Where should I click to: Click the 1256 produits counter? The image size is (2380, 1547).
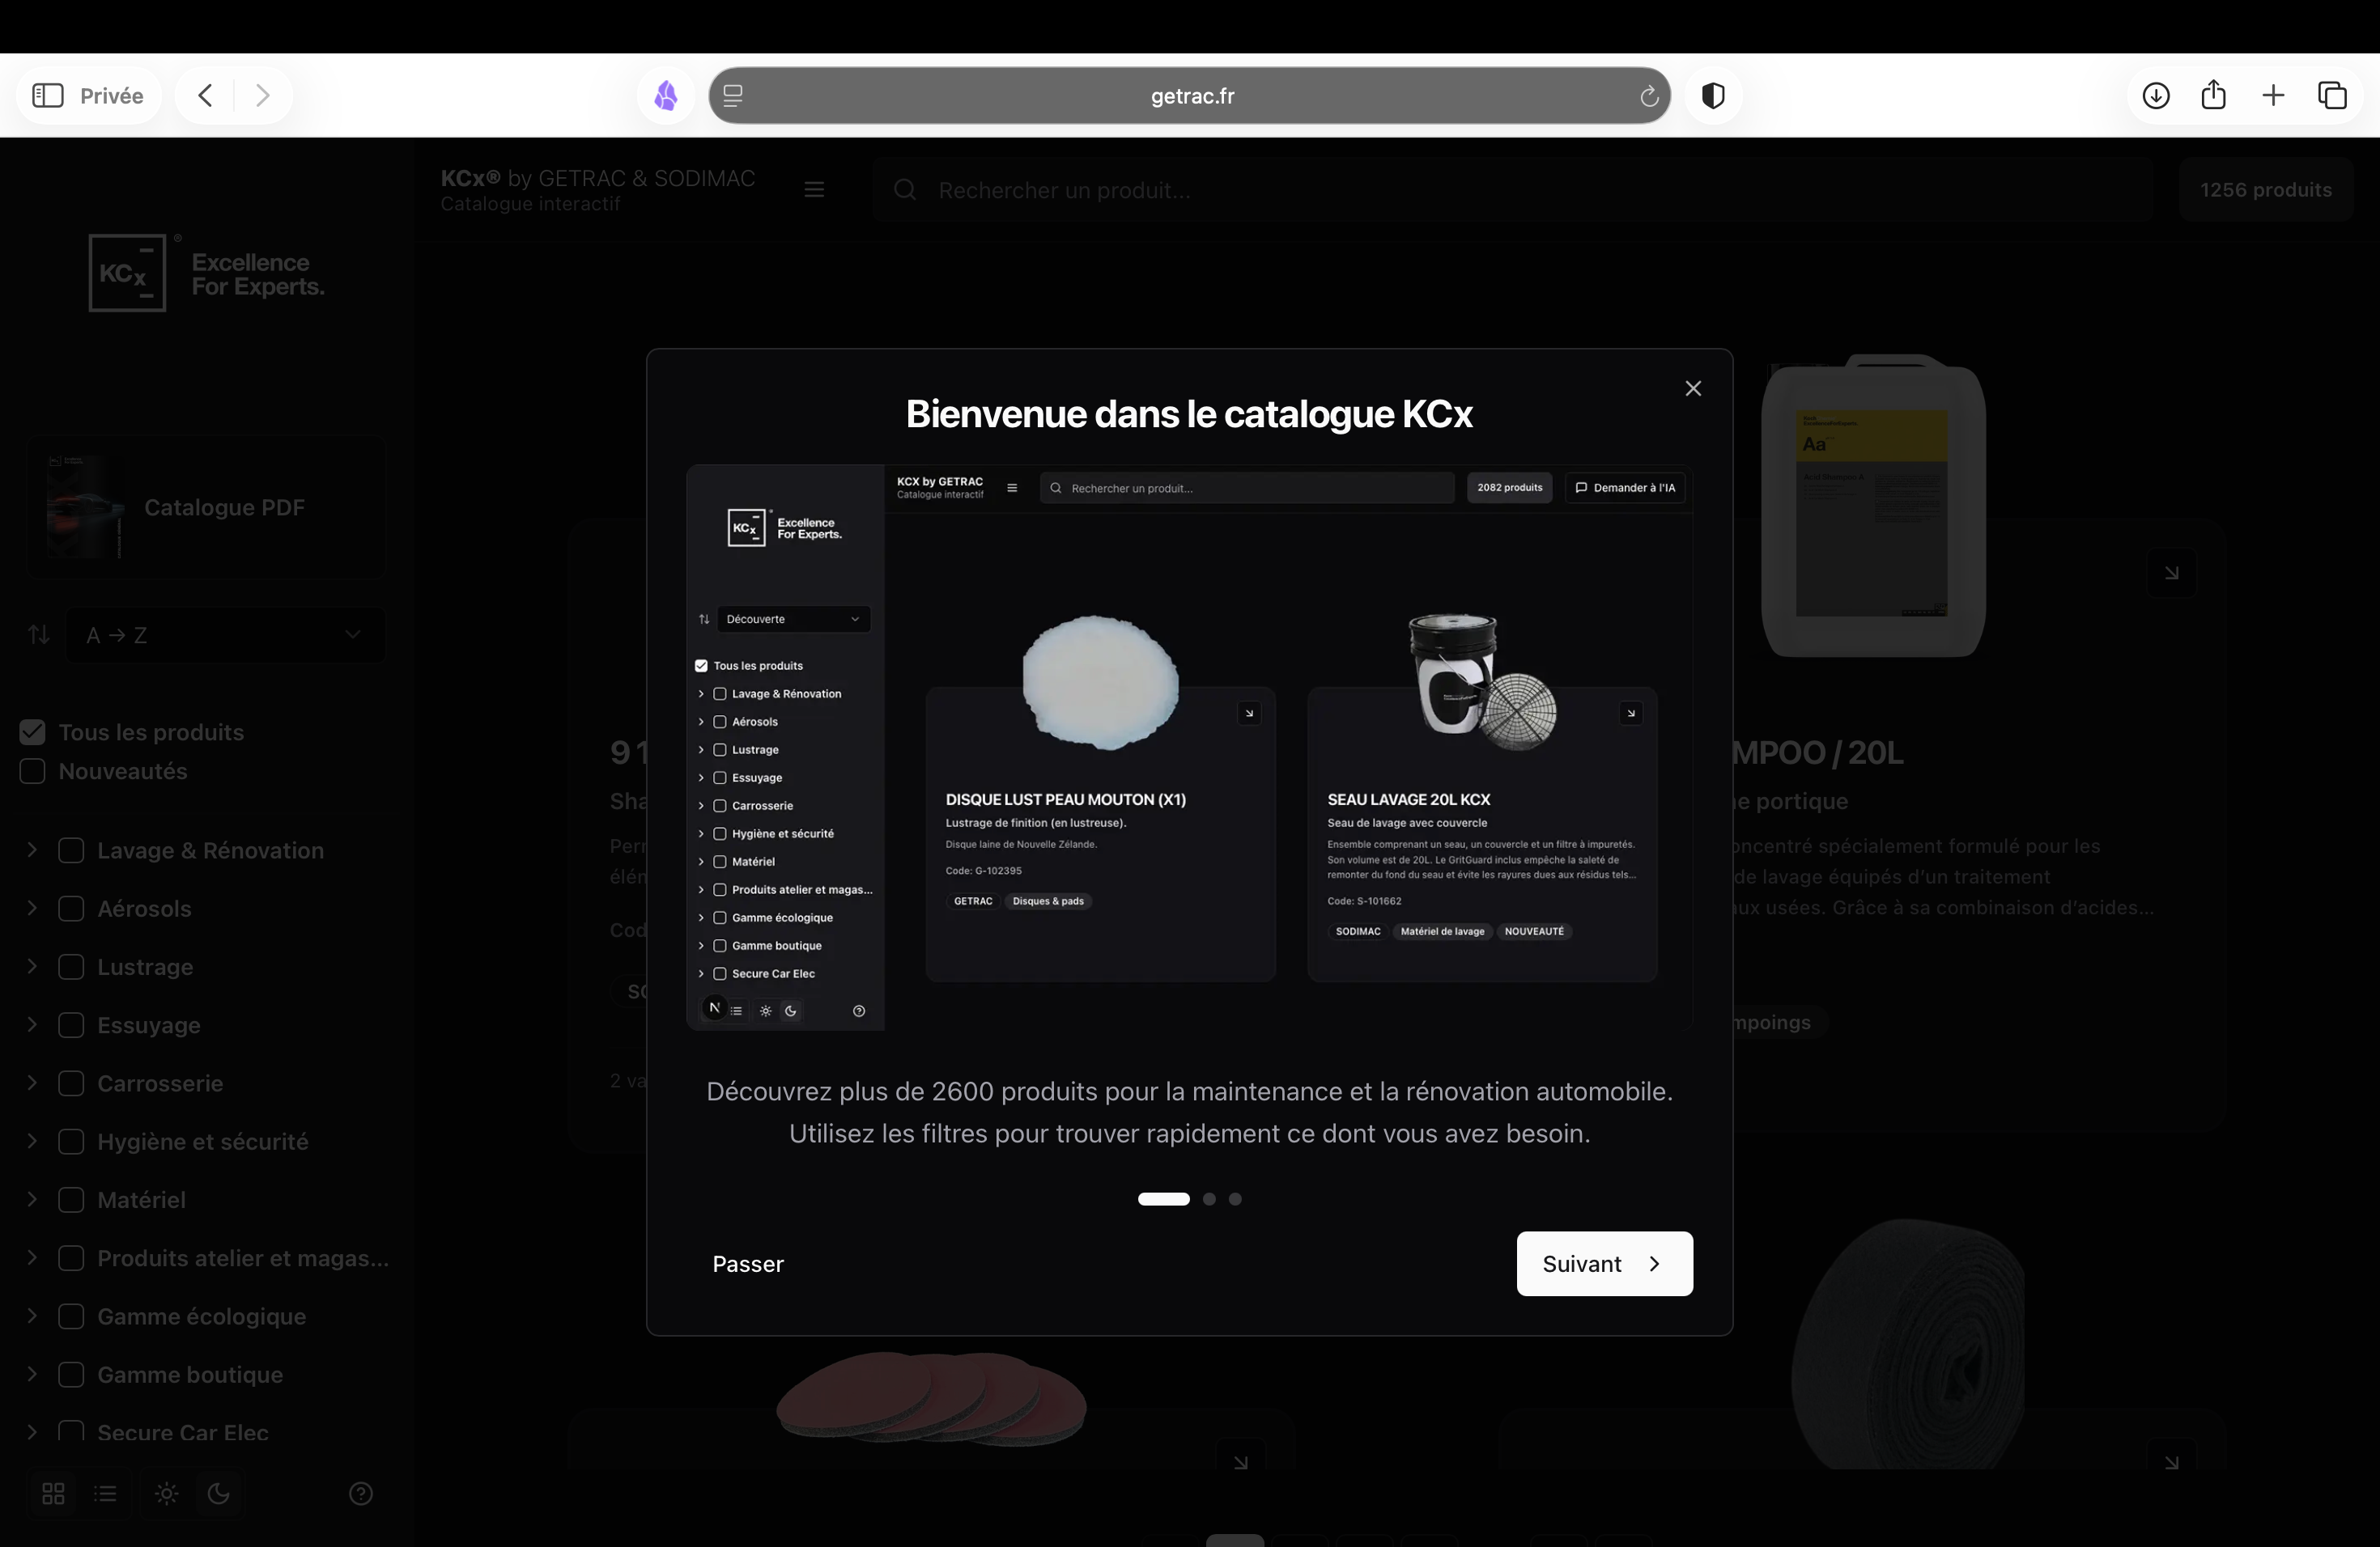coord(2265,190)
